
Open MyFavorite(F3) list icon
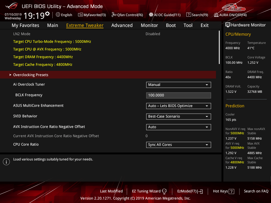coord(80,15)
